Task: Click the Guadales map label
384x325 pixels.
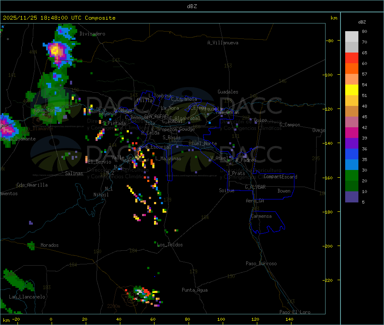Action: 228,92
